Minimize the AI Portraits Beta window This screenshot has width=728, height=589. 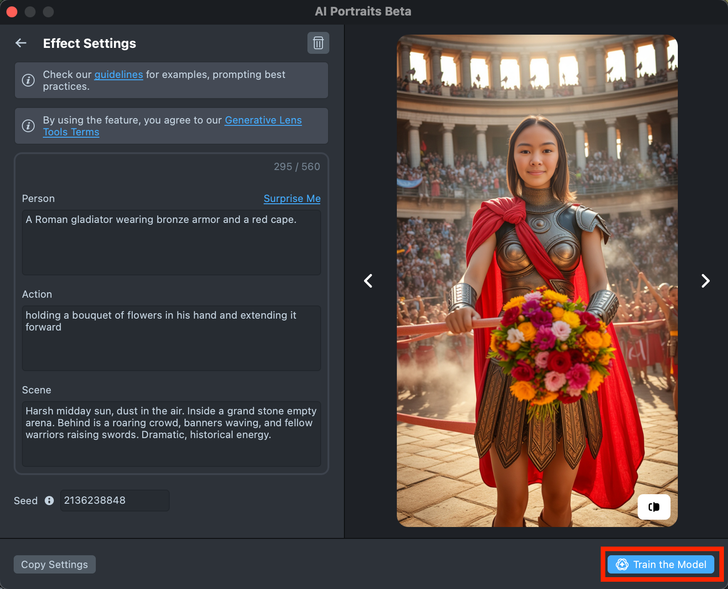click(x=30, y=12)
